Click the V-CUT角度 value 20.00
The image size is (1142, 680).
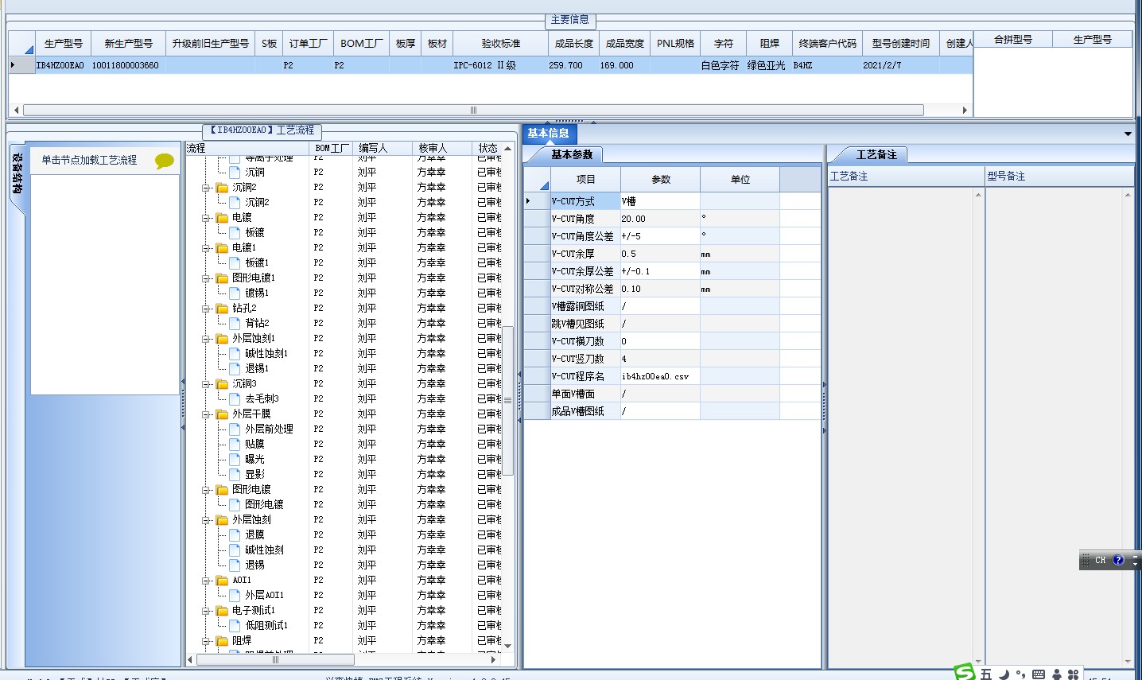click(660, 219)
